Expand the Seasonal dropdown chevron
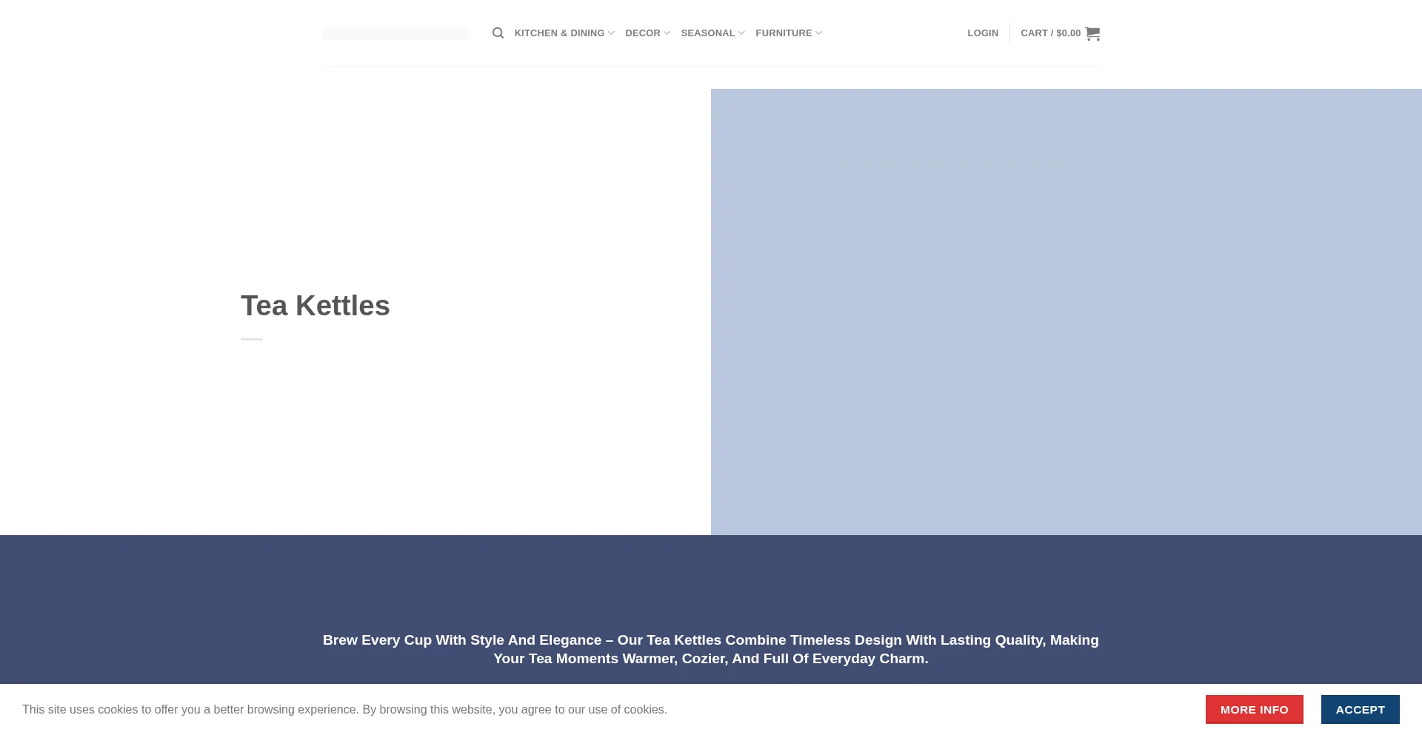This screenshot has height=735, width=1422. coord(741,33)
